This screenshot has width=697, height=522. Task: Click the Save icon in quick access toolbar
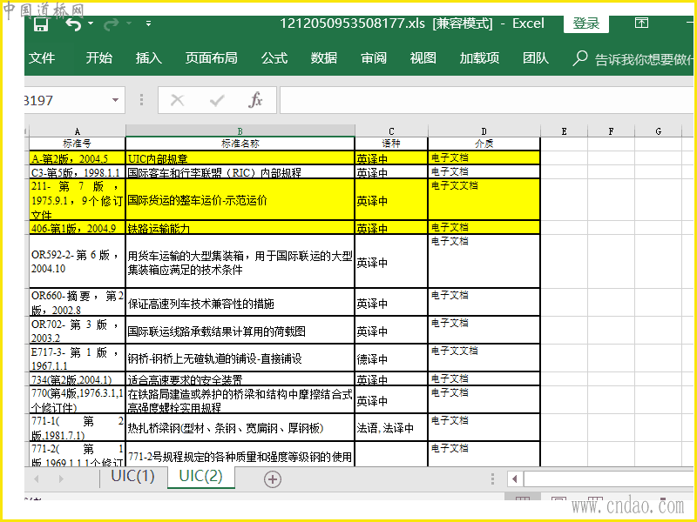(41, 24)
